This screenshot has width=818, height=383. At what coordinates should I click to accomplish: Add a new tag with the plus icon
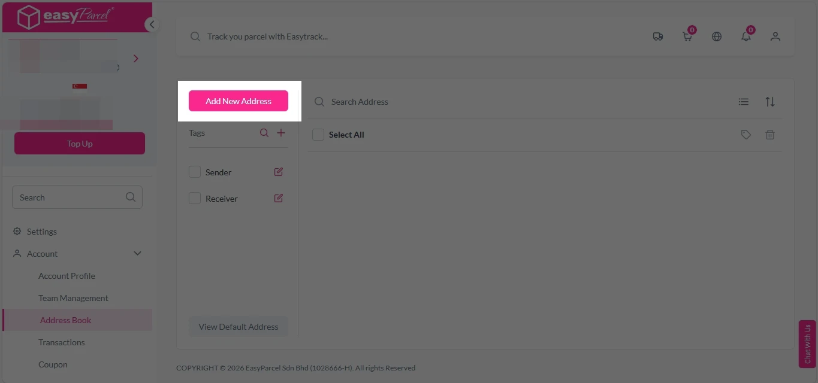pyautogui.click(x=280, y=132)
